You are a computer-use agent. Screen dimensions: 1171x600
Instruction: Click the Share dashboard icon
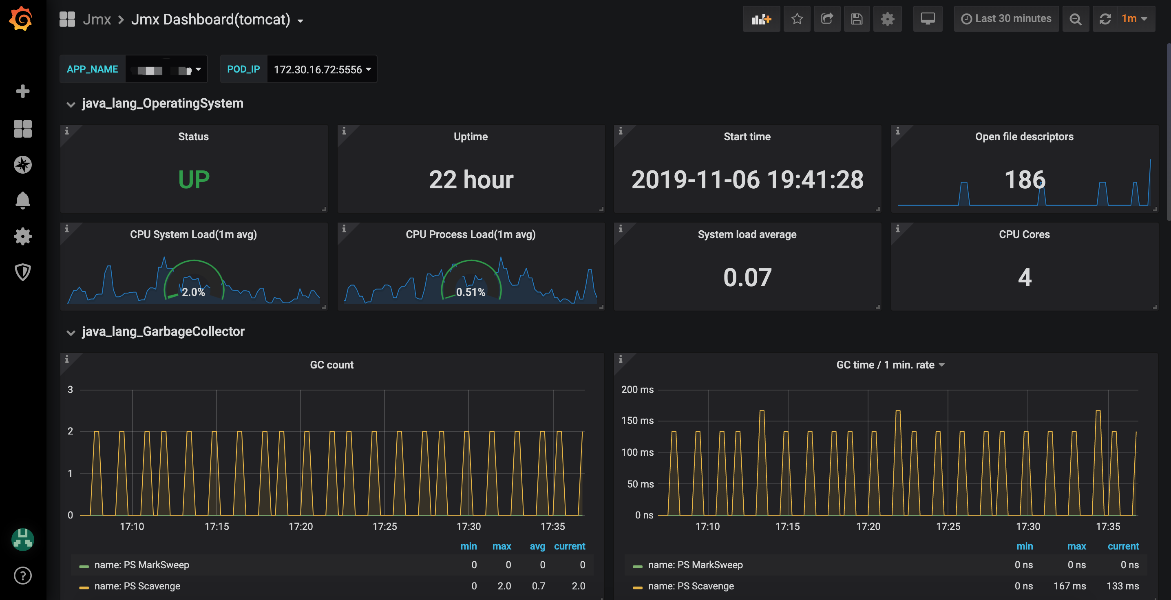[827, 19]
